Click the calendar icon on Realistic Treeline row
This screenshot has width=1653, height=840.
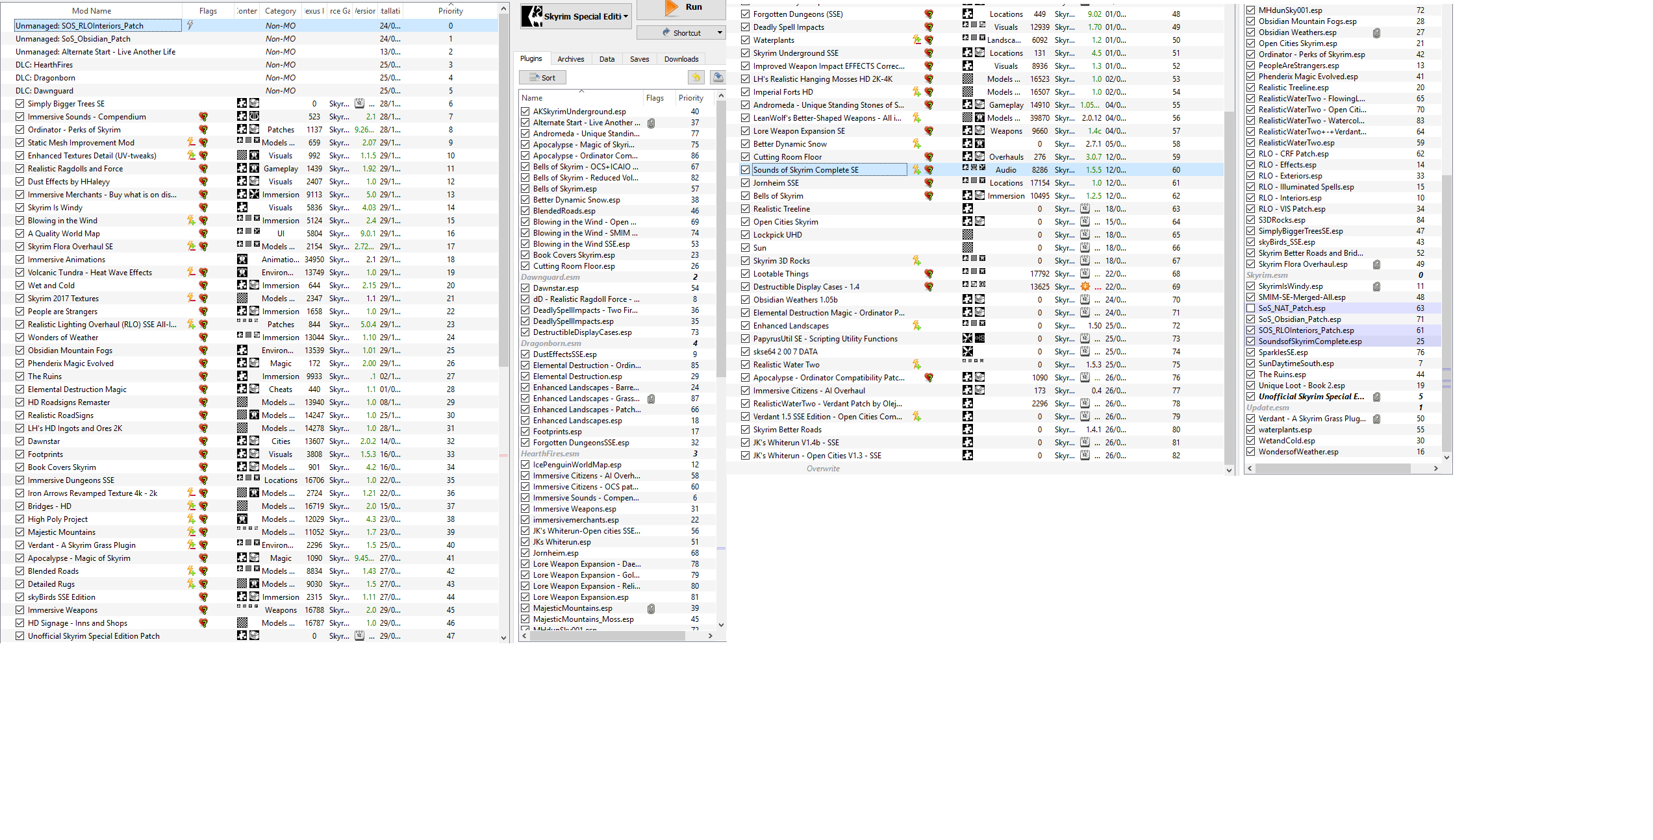[x=1085, y=209]
